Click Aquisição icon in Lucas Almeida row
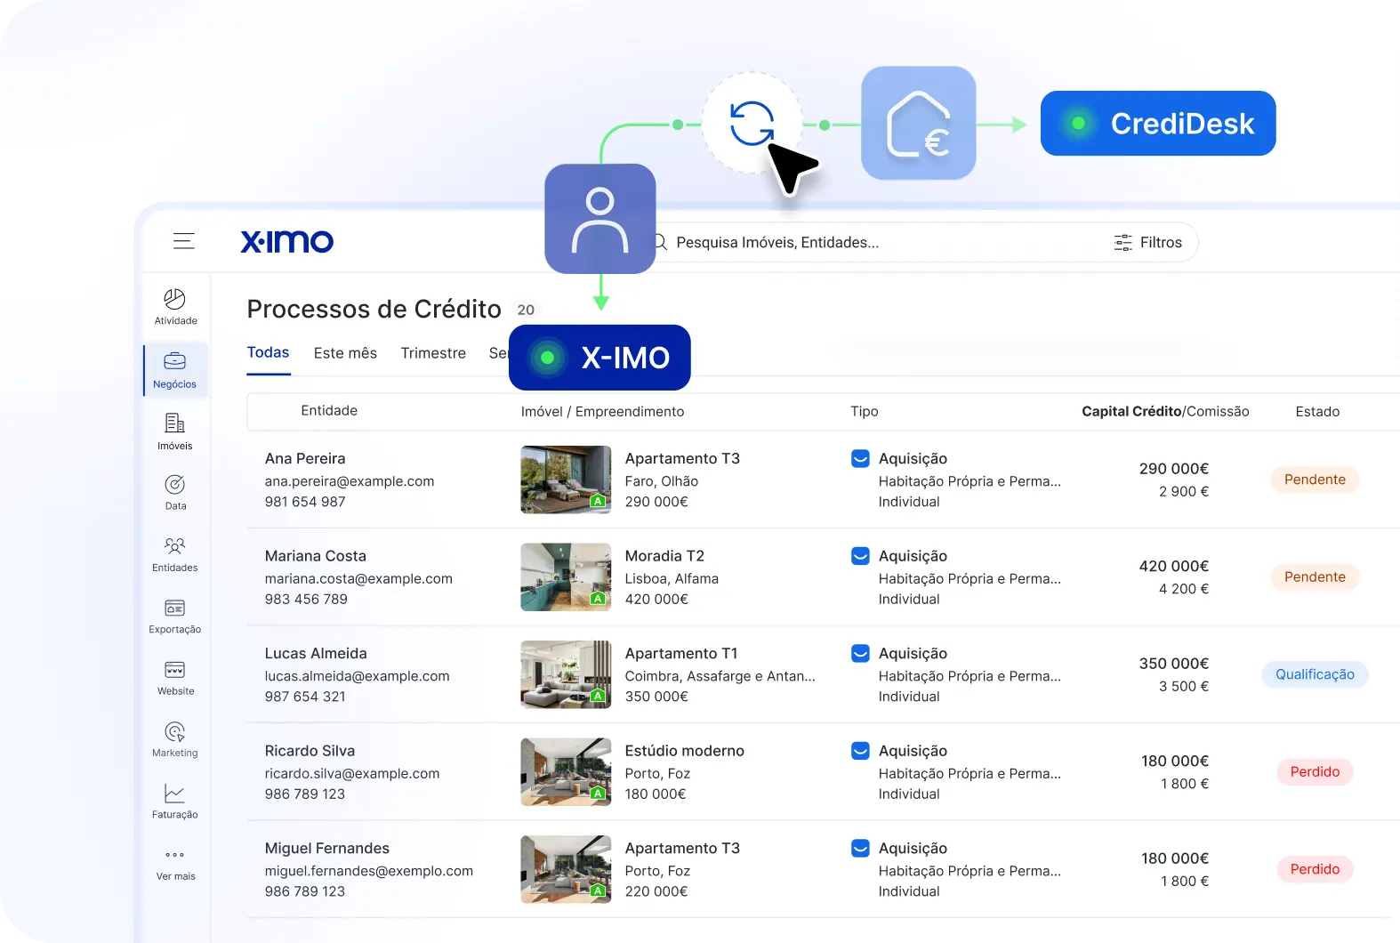Image resolution: width=1400 pixels, height=943 pixels. click(860, 653)
